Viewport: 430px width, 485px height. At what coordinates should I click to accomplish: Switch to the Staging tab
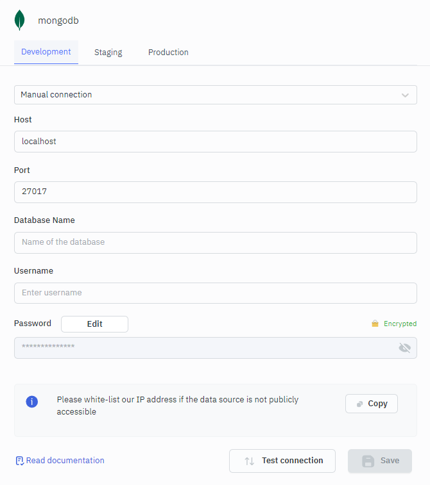[108, 53]
